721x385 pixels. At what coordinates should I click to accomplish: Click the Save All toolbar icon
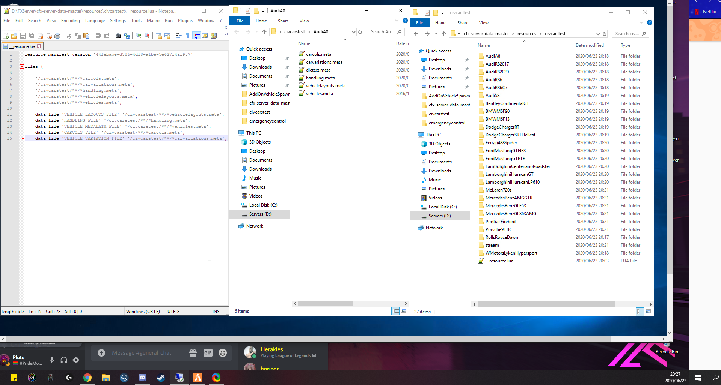32,36
